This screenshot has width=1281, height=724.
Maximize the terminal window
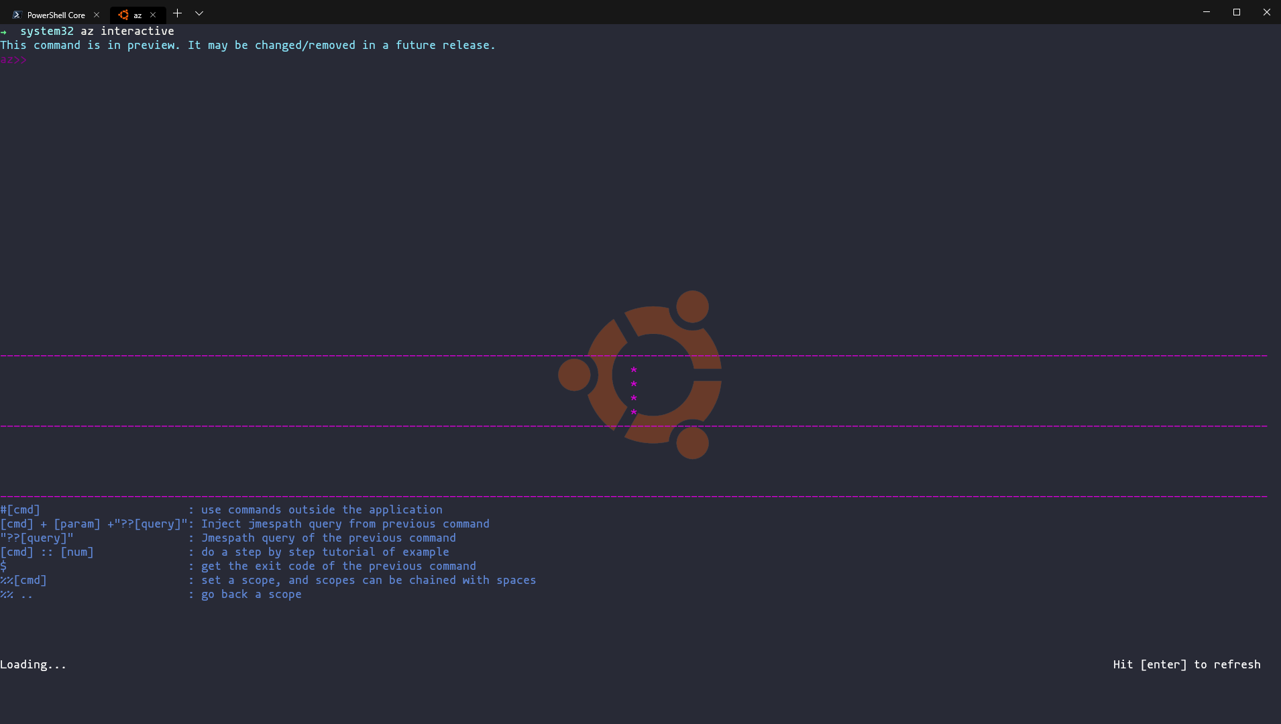1237,12
